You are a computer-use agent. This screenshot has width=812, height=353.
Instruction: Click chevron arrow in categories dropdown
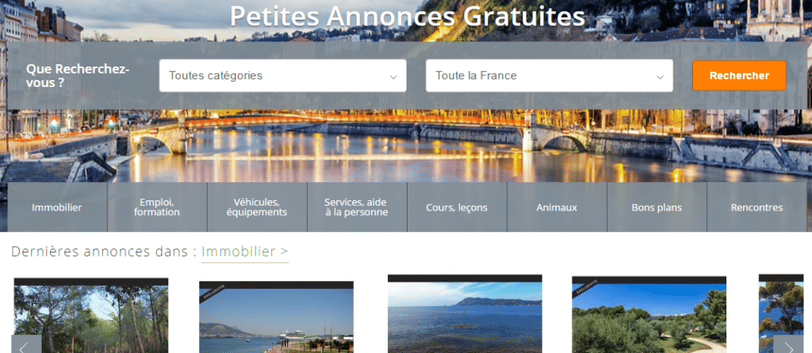click(x=393, y=77)
